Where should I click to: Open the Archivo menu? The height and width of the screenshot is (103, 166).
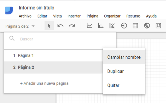pos(25,16)
